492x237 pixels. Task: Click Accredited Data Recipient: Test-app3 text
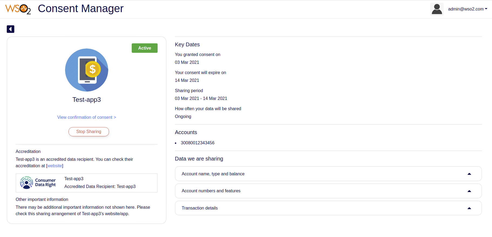point(100,187)
